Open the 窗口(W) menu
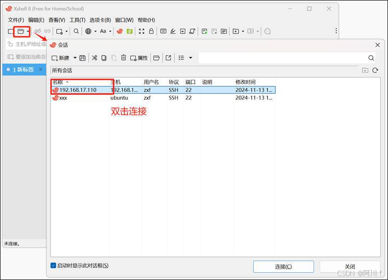Screen dimensions: 388x280 click(124, 20)
